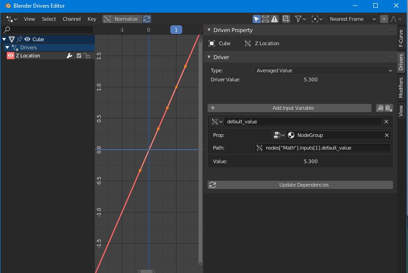The image size is (408, 273).
Task: Open the Channel menu
Action: [72, 19]
